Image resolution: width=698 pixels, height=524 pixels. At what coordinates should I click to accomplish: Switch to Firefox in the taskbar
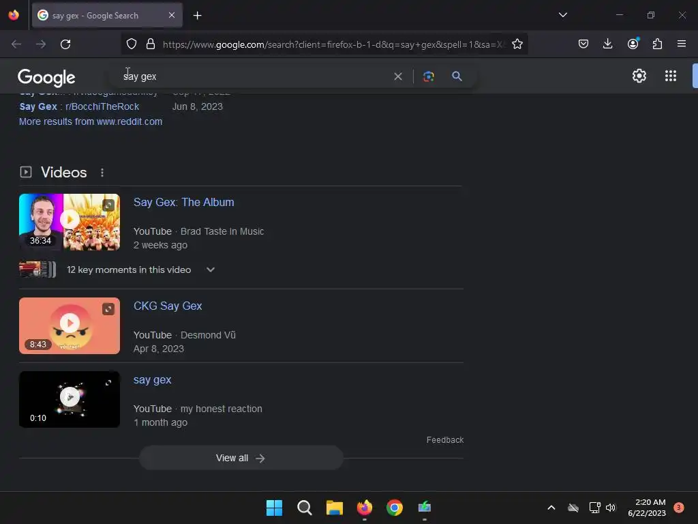365,508
